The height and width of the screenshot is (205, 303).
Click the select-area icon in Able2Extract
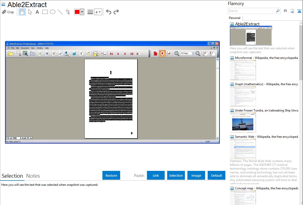coord(18,54)
